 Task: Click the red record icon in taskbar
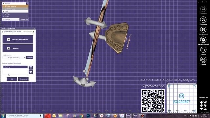pos(142,116)
